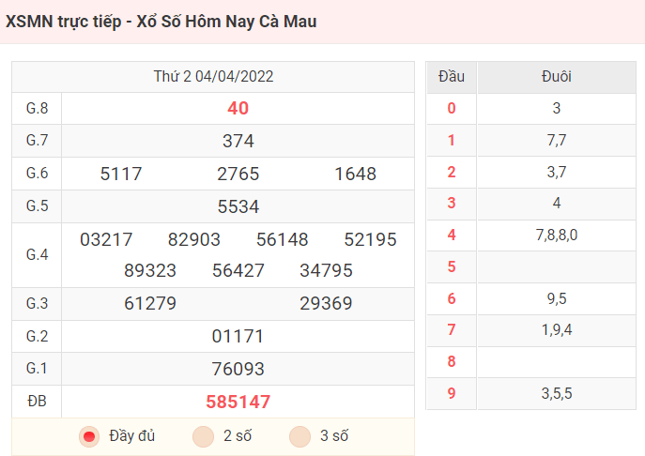Click the date Thứ 2 04/04/2022
This screenshot has height=456, width=645.
point(213,77)
